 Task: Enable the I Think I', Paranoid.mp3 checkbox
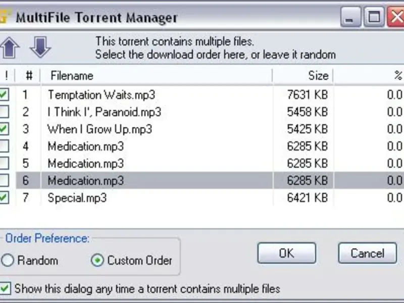pos(4,112)
